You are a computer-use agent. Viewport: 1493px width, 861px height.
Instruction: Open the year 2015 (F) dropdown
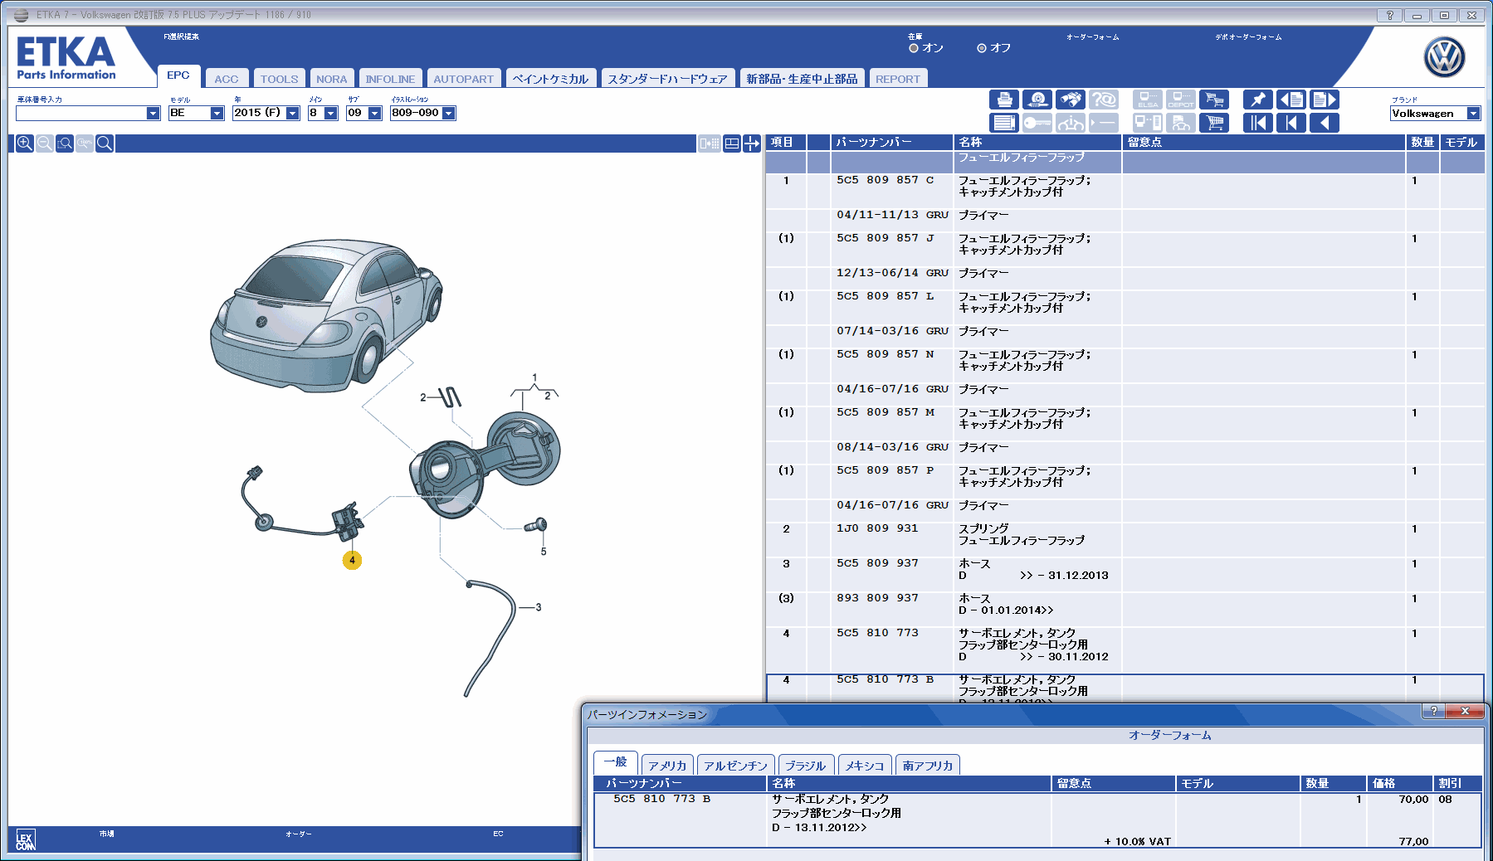[x=292, y=114]
